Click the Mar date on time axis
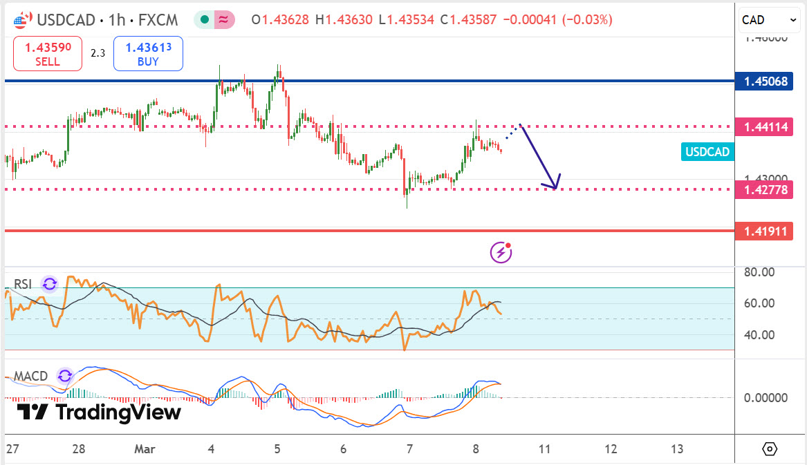 pyautogui.click(x=145, y=449)
